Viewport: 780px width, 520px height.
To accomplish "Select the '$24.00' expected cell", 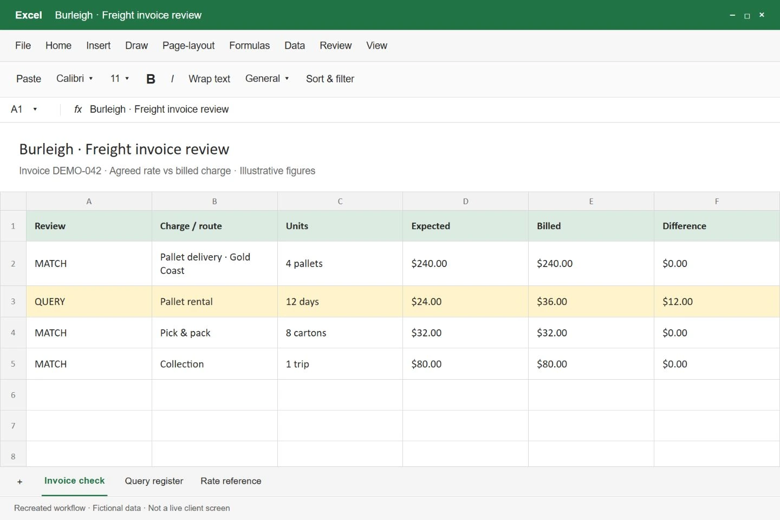I will click(465, 302).
